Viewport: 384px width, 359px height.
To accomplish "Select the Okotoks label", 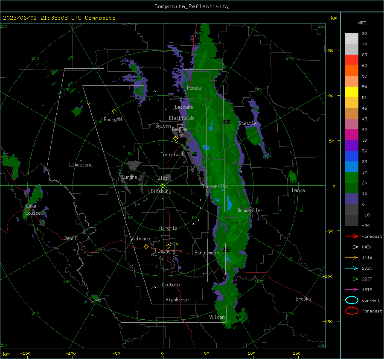I will pos(171,285).
